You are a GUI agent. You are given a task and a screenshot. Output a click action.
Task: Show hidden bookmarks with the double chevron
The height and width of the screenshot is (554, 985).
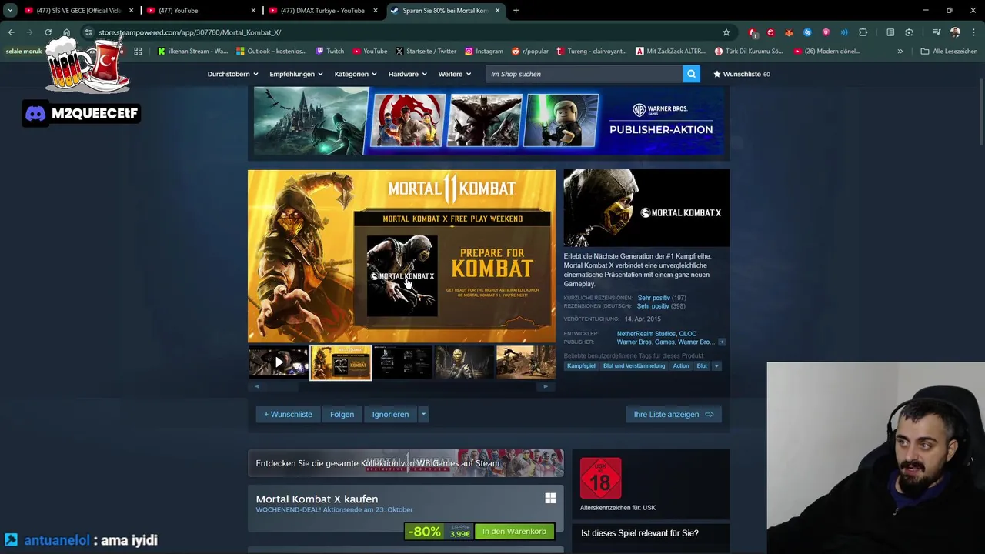(x=900, y=52)
